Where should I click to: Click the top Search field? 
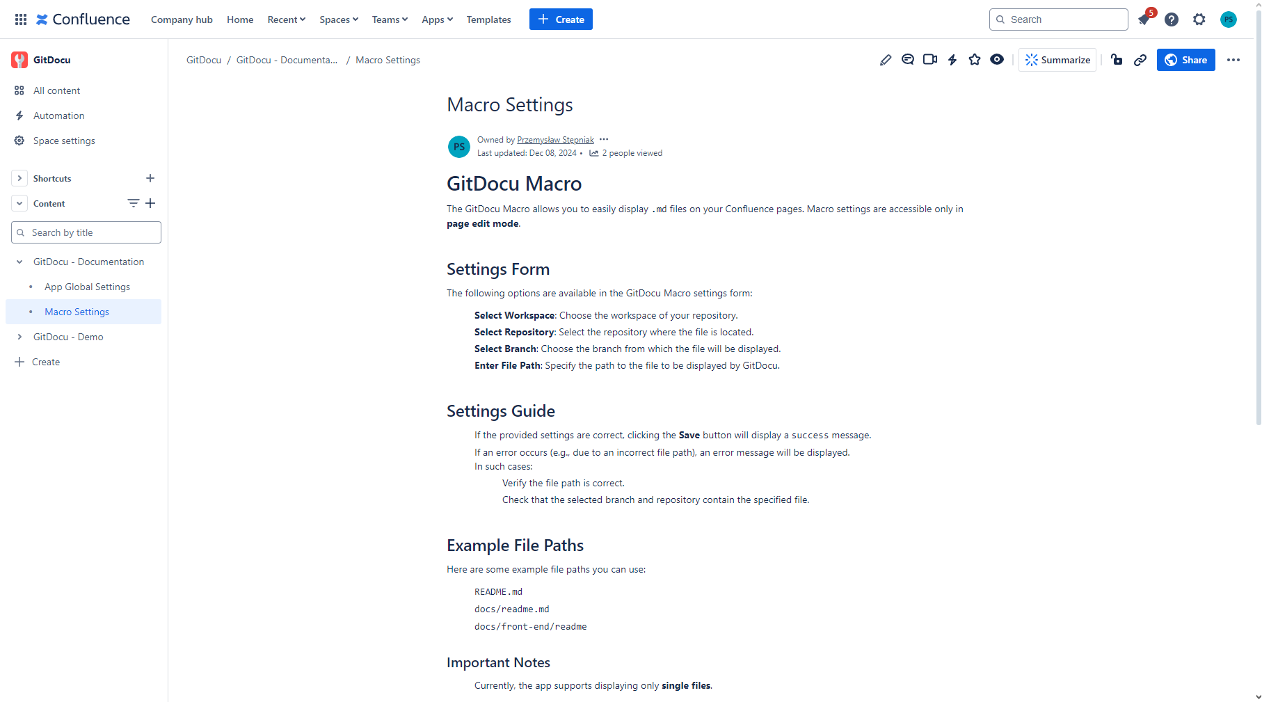[x=1059, y=19]
